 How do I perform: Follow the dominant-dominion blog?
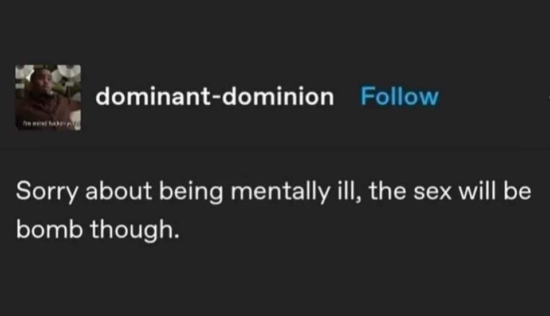point(399,96)
